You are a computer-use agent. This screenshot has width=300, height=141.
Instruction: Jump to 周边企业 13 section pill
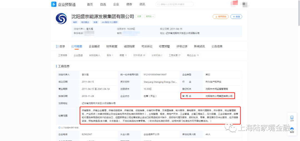[193, 56]
